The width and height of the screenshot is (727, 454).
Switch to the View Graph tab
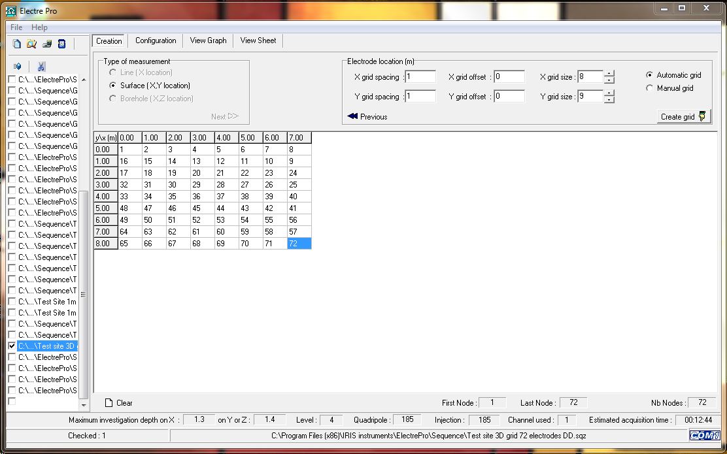[208, 41]
